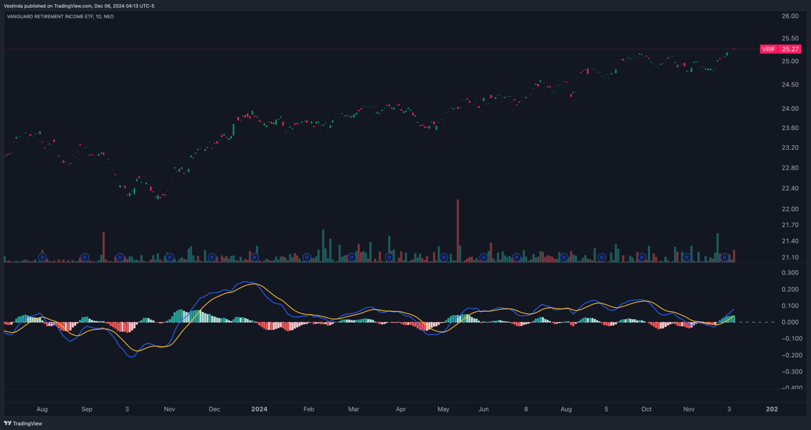Click the 0.000 MACD axis label
This screenshot has width=811, height=430.
pyautogui.click(x=790, y=322)
